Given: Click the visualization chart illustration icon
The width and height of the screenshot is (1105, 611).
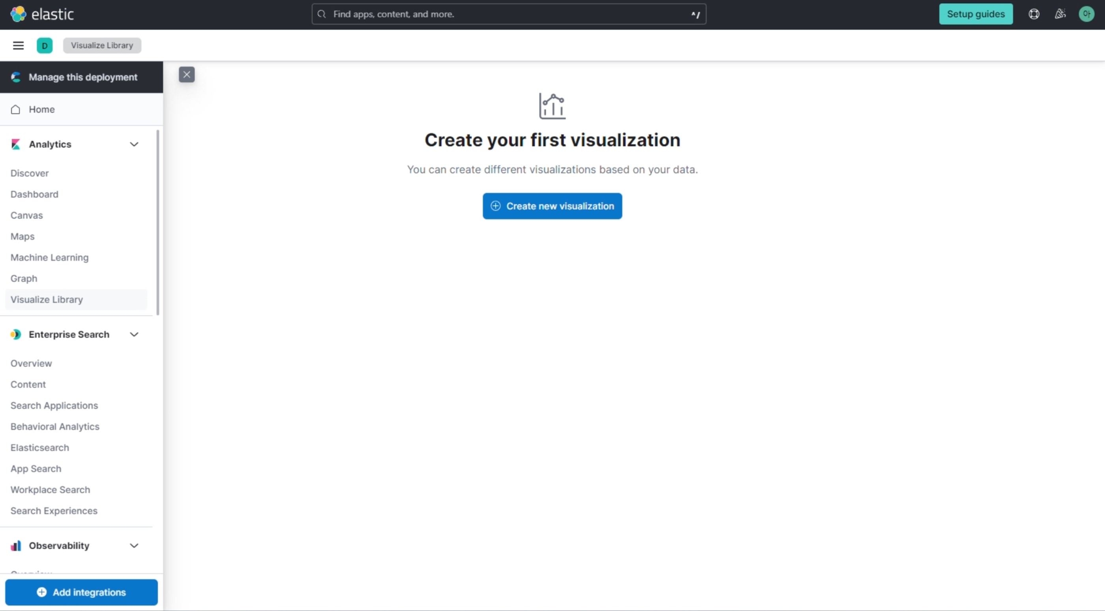Looking at the screenshot, I should tap(552, 106).
